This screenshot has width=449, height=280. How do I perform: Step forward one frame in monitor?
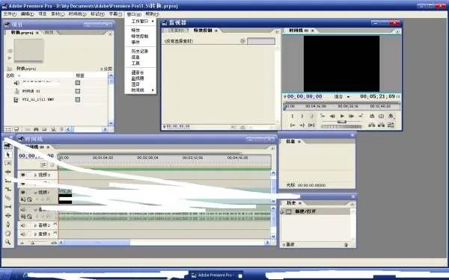click(352, 116)
